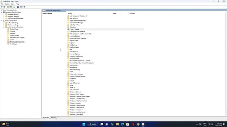Select Shared Folders in the tree
227x127 pixels.
(14, 36)
